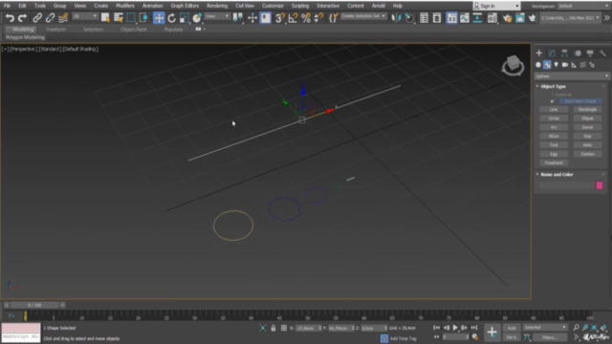Open the Rendering menu
Screen dimensions: 612x344
click(217, 6)
